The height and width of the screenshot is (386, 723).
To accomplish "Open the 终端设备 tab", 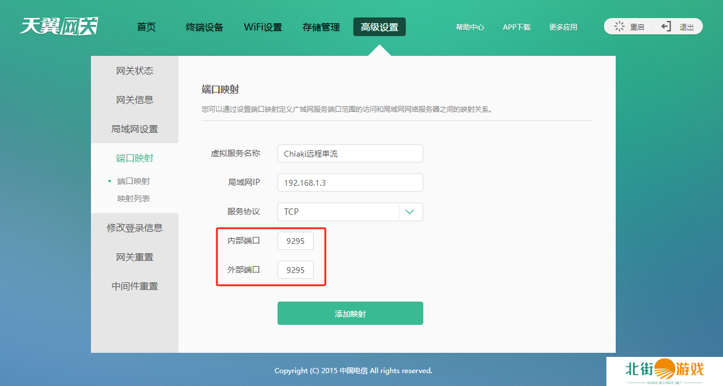I will 205,27.
